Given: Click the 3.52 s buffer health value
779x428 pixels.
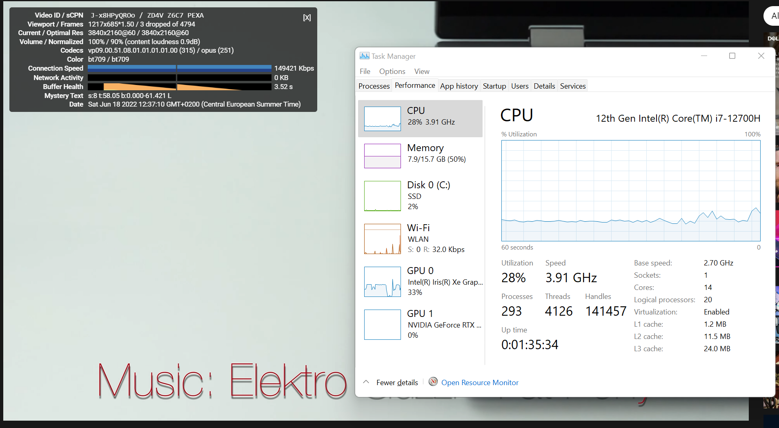Looking at the screenshot, I should pyautogui.click(x=283, y=87).
